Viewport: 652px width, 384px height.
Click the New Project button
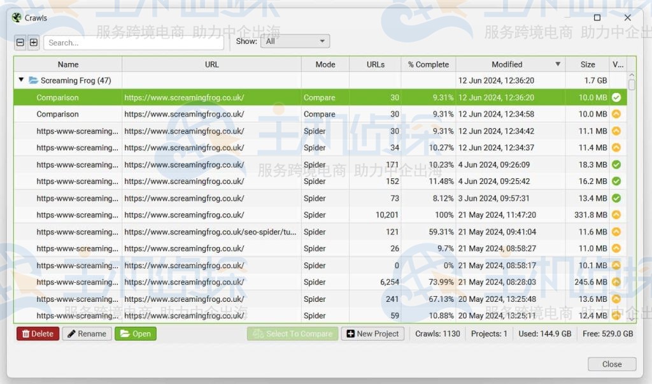(372, 334)
